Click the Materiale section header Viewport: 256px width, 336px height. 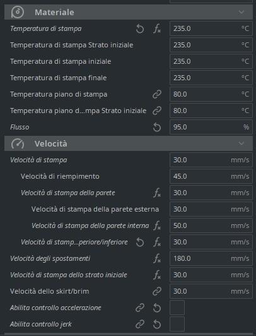point(129,12)
